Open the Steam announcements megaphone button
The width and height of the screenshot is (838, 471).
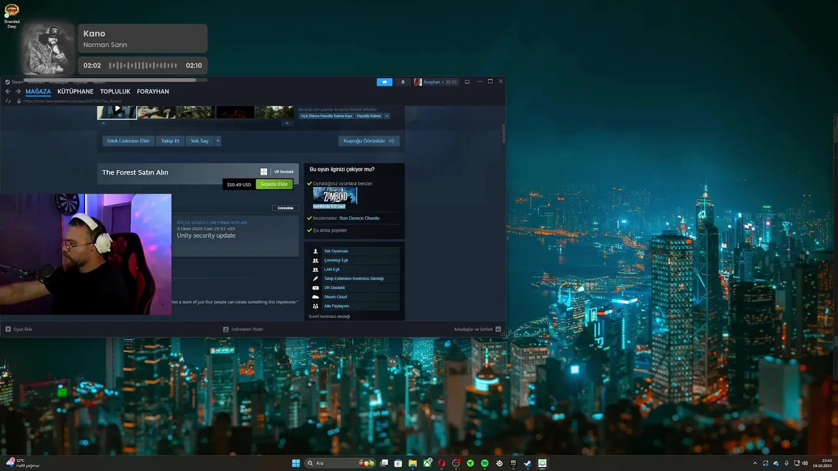click(x=384, y=82)
